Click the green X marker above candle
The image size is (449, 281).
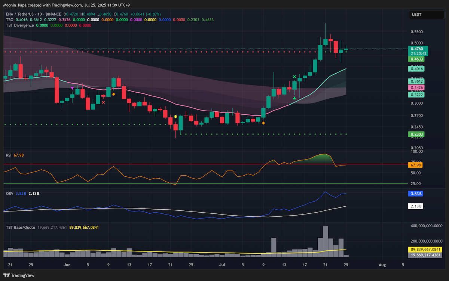click(x=294, y=77)
